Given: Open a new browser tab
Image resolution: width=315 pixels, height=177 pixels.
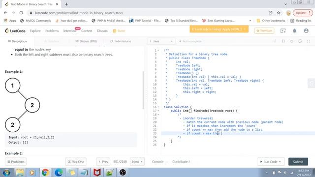Looking at the screenshot, I should click(66, 4).
